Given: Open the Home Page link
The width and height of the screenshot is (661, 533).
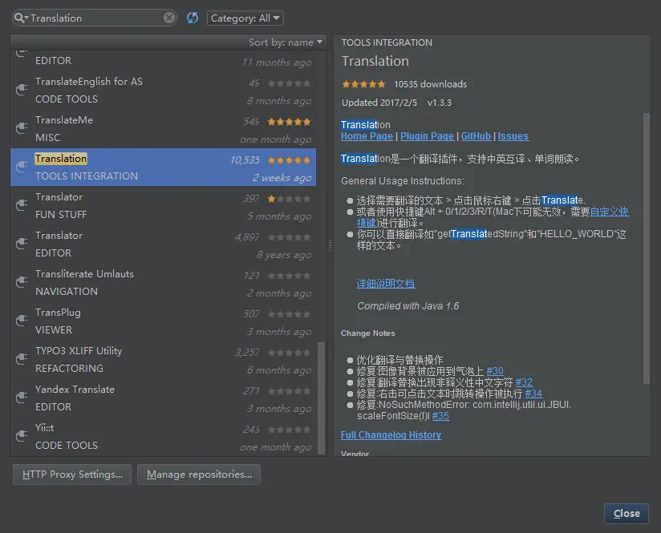Looking at the screenshot, I should pyautogui.click(x=367, y=136).
